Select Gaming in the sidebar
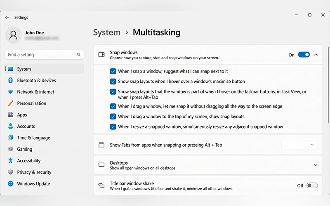The height and width of the screenshot is (206, 330). (45, 149)
